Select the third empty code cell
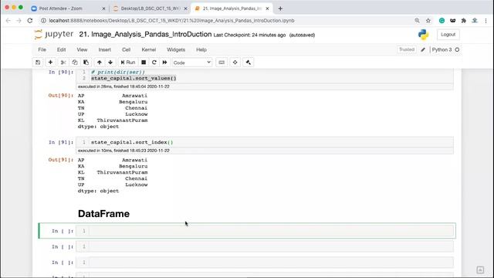494x278 pixels. tap(265, 263)
